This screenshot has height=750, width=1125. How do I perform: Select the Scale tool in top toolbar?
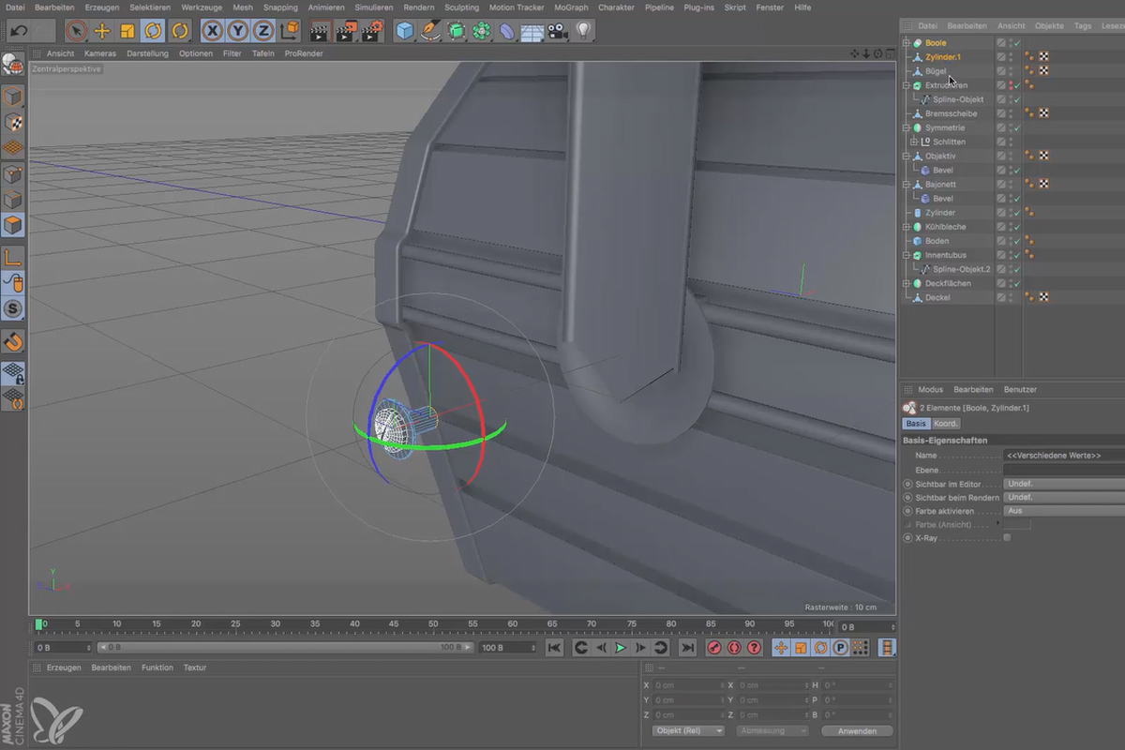(127, 31)
